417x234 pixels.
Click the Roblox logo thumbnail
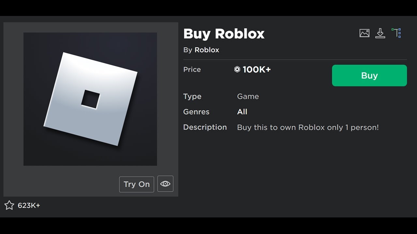[x=90, y=99]
